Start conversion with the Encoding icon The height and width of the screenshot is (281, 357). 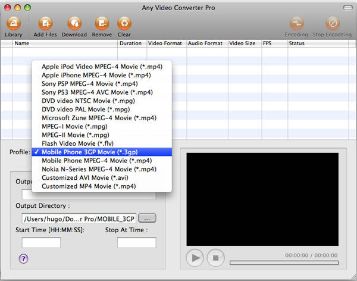[x=296, y=23]
